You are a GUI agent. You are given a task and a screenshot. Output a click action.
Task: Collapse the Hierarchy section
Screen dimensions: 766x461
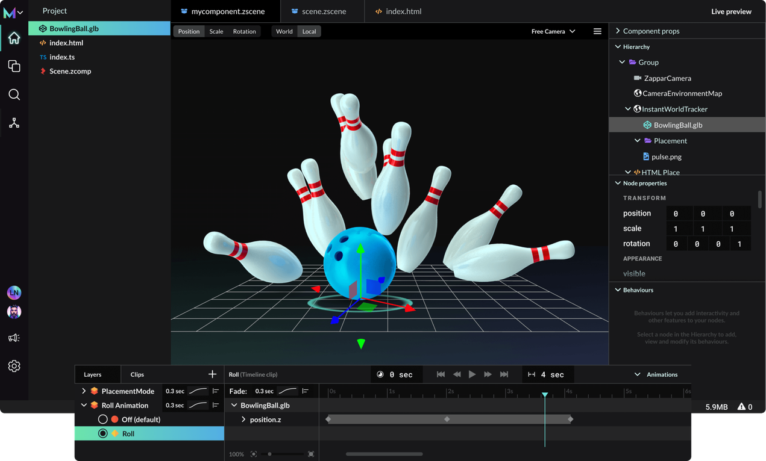(x=617, y=46)
